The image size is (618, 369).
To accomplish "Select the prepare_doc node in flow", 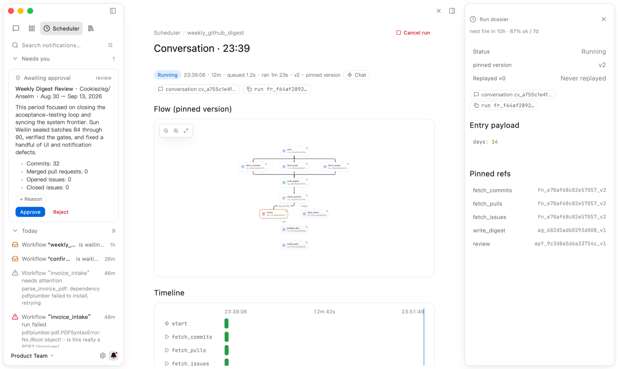I will click(x=294, y=230).
